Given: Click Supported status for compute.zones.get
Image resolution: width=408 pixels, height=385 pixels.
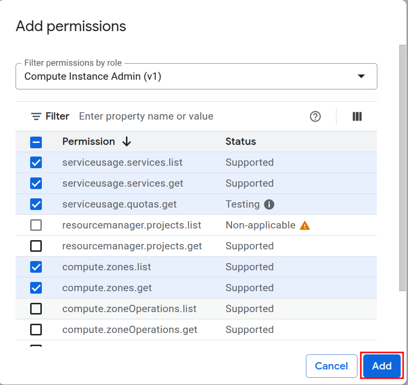Looking at the screenshot, I should coord(249,288).
